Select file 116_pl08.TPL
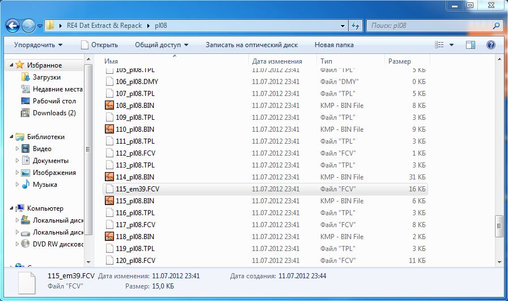This screenshot has width=508, height=301. point(265,213)
